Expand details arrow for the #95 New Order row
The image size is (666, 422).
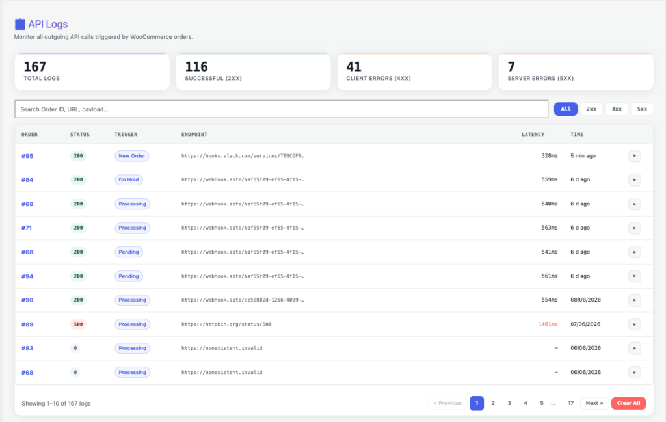[635, 156]
